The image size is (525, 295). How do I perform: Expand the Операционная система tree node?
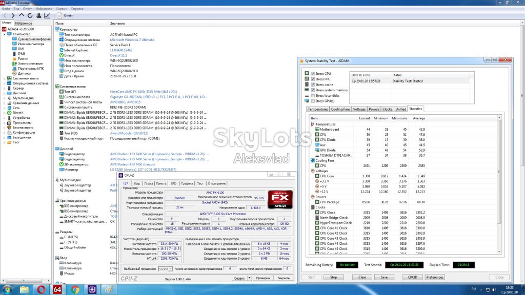point(4,83)
